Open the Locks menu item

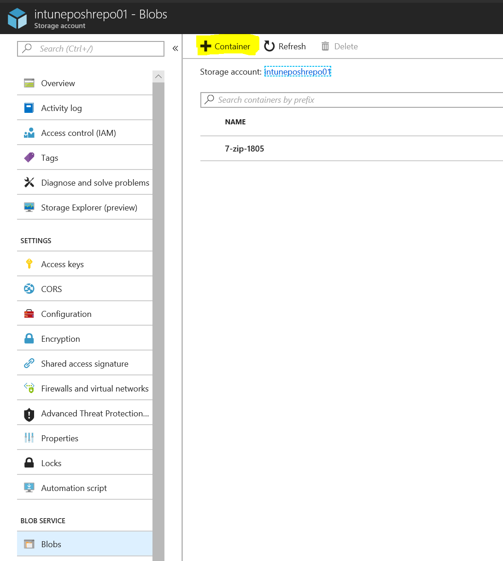85,463
